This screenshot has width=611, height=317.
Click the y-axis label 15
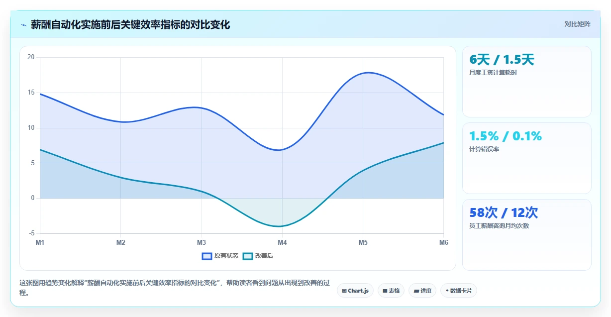31,93
